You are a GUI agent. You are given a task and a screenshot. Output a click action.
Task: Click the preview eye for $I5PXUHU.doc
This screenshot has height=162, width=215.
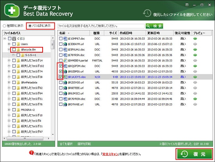[x=195, y=50]
